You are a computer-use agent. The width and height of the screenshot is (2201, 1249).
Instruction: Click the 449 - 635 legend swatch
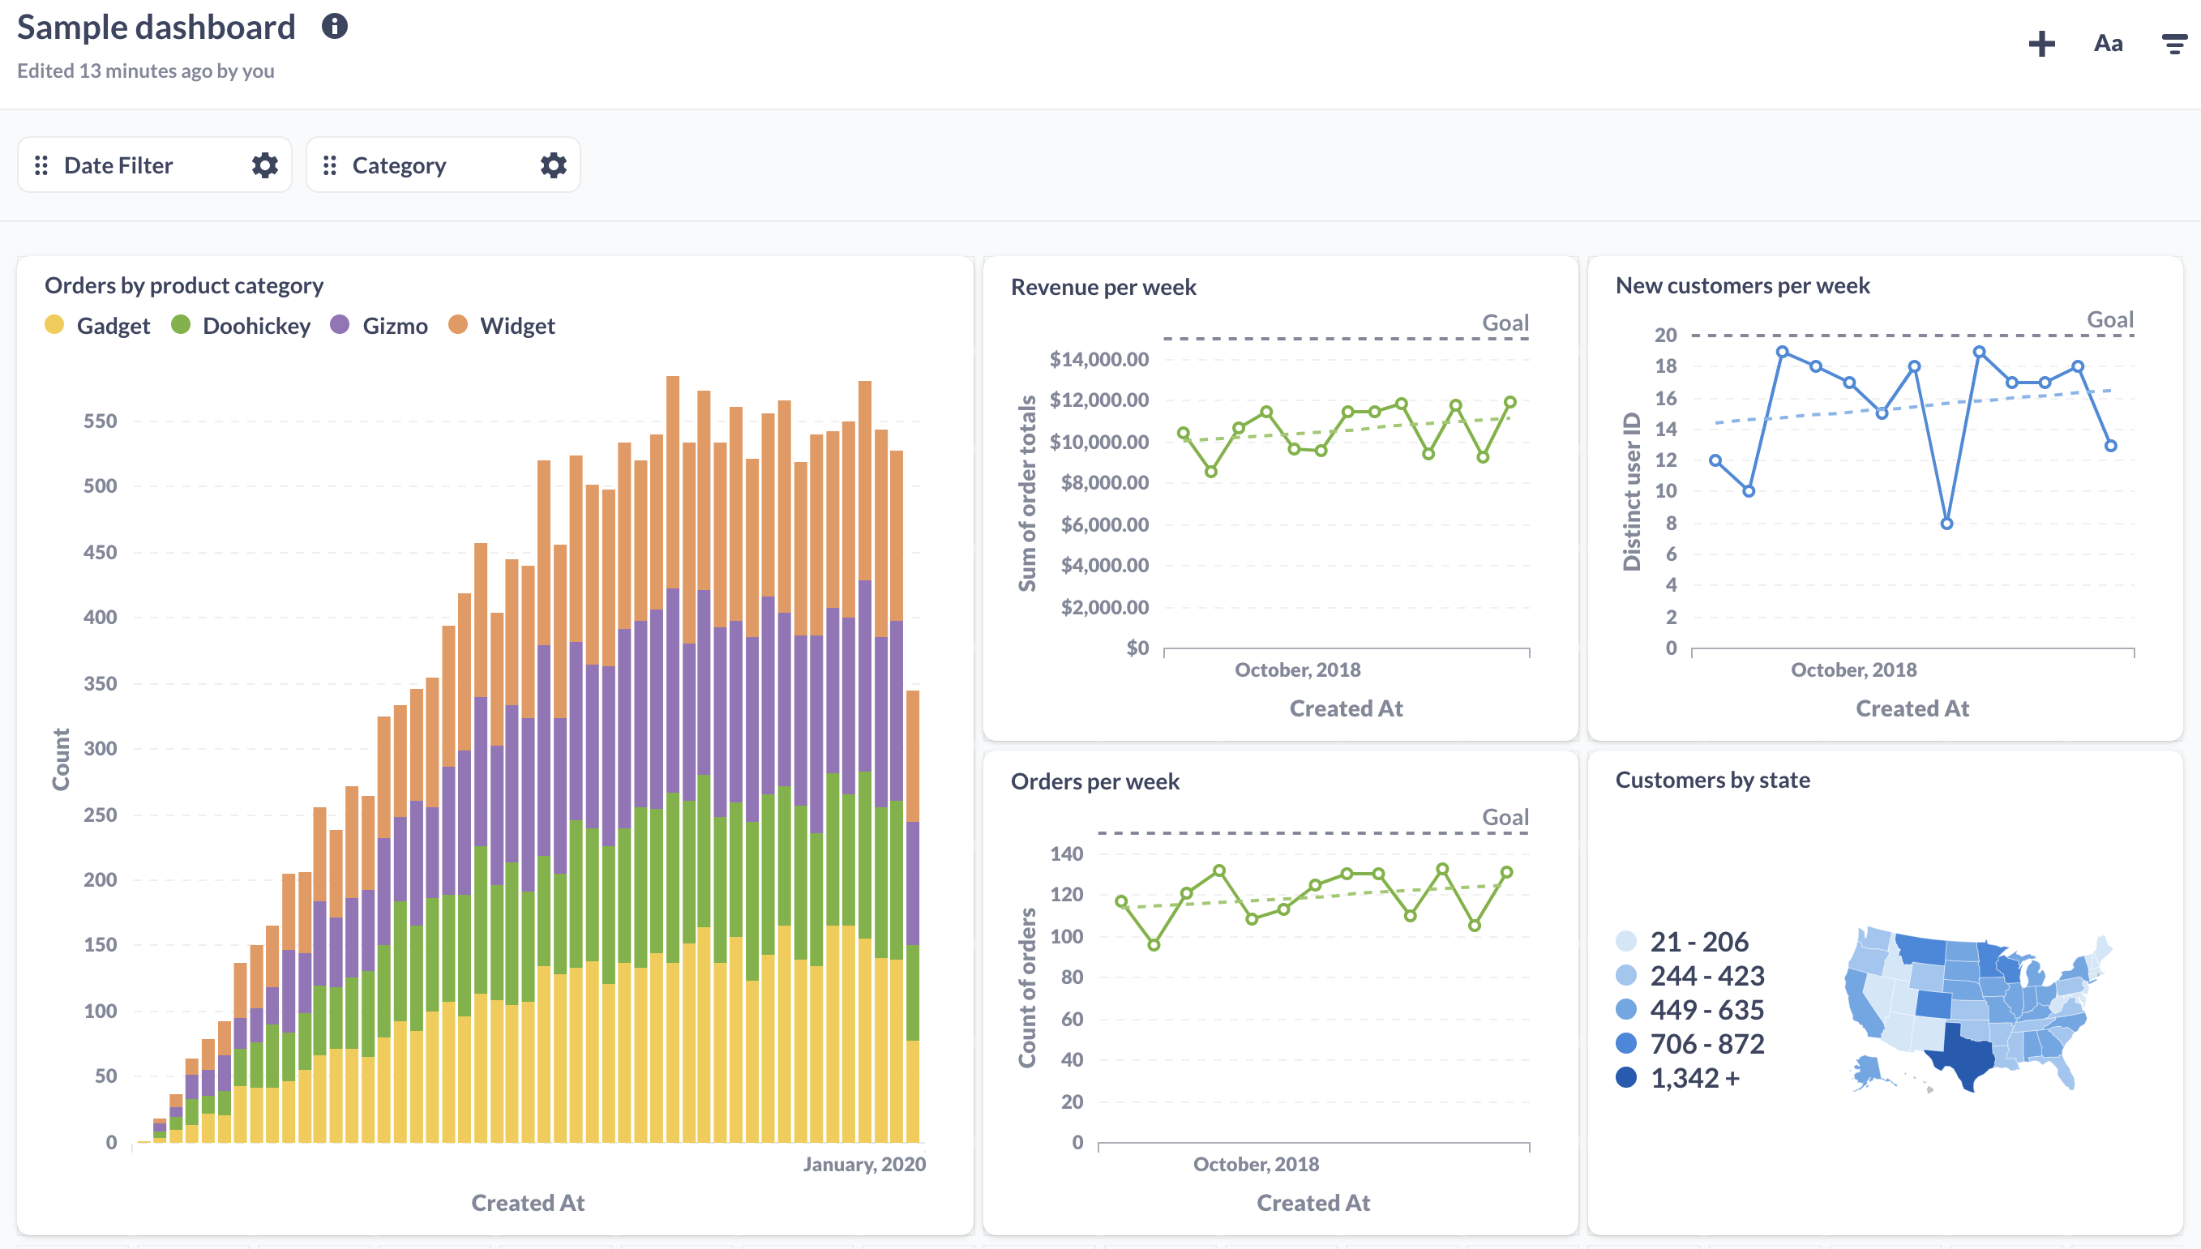click(x=1625, y=1010)
